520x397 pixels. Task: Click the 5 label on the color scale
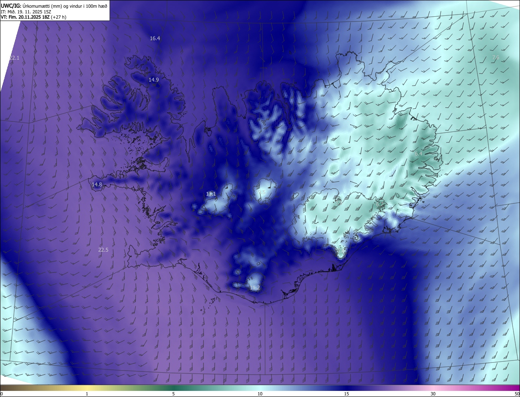pos(173,394)
